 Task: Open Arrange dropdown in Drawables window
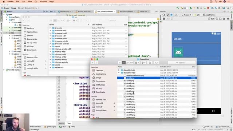coord(137,63)
